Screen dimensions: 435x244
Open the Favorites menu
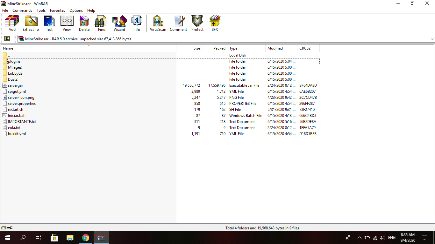pos(57,10)
